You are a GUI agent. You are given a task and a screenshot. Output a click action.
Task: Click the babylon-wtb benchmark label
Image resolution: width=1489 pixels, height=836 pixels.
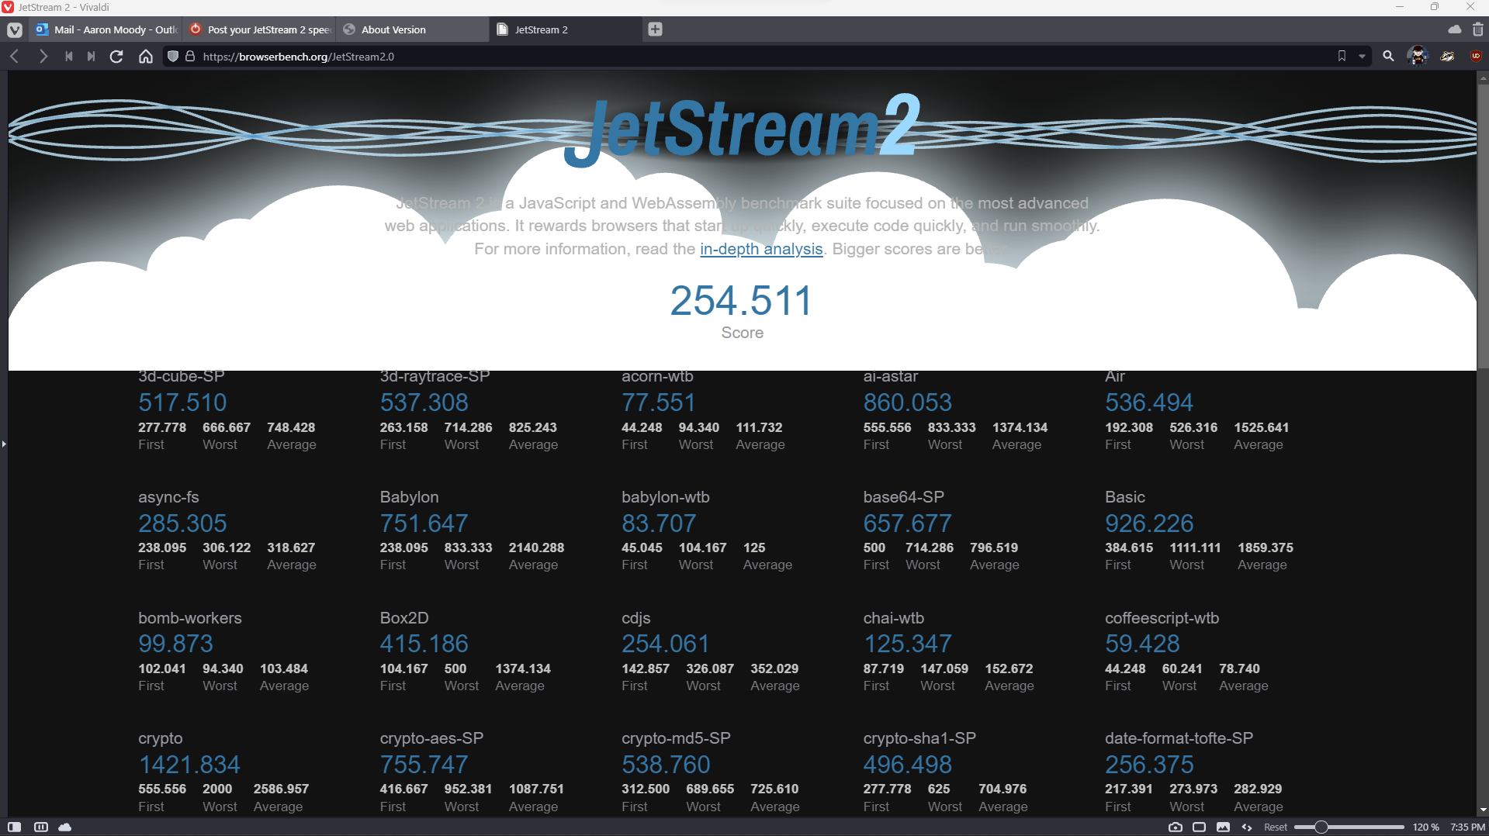(x=666, y=497)
